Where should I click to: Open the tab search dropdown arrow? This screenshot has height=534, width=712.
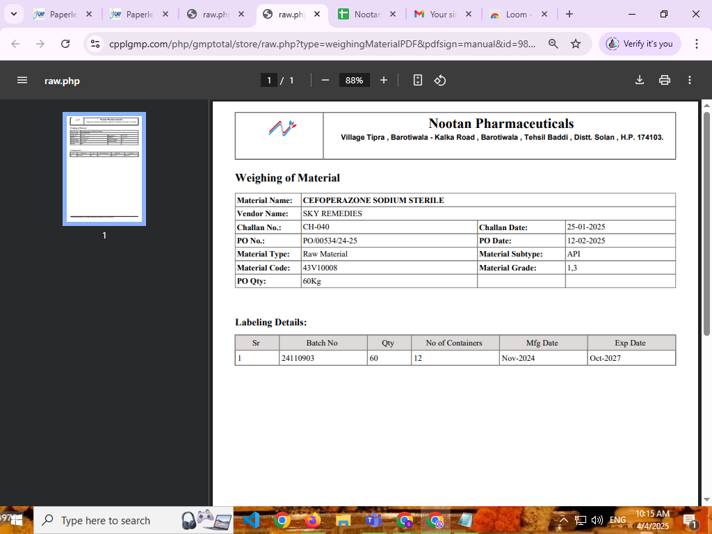click(x=13, y=14)
